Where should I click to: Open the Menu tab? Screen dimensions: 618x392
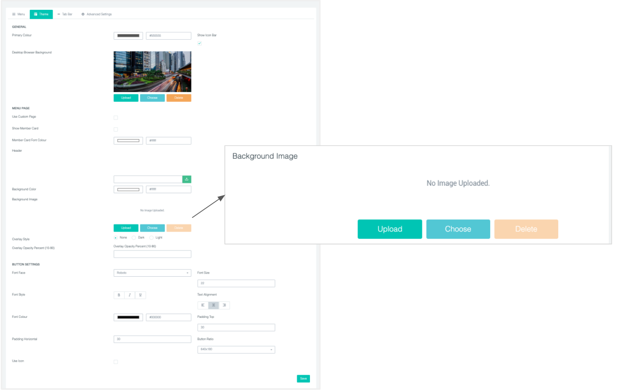(19, 14)
